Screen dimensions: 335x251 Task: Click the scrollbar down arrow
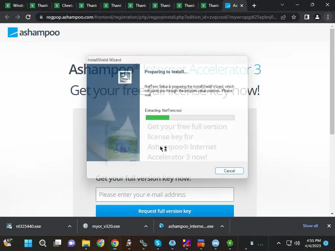tap(332, 214)
